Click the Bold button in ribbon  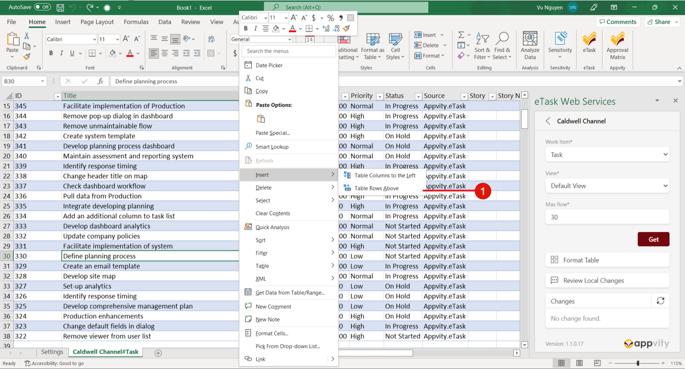click(51, 53)
